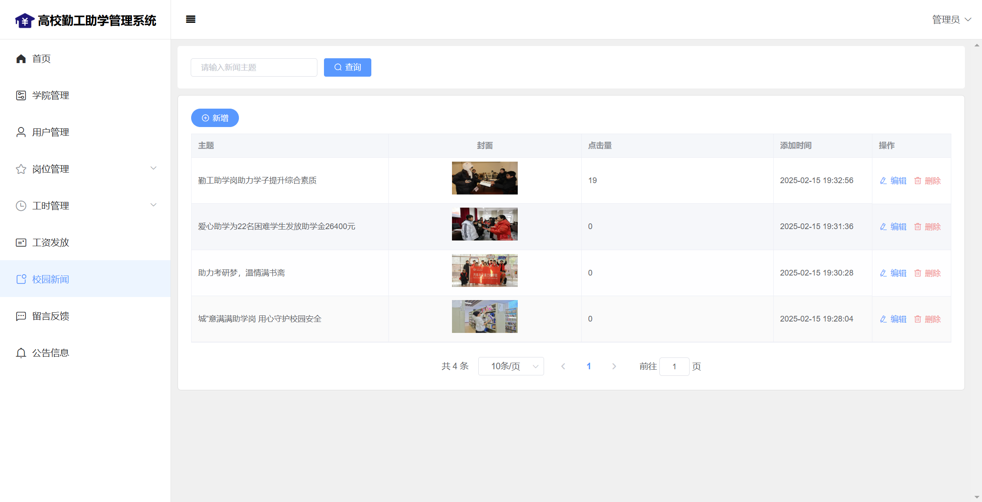Click the 公告信息 bell icon

[x=21, y=353]
